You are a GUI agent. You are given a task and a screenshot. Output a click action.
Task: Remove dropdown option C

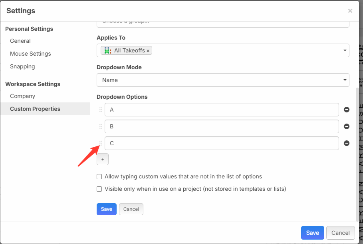347,143
